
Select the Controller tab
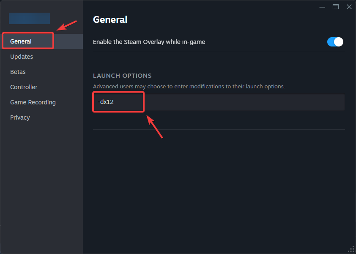click(x=24, y=87)
